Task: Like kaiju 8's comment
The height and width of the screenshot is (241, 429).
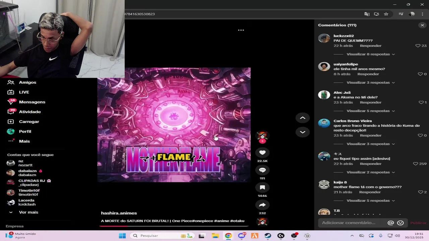Action: 420,192
